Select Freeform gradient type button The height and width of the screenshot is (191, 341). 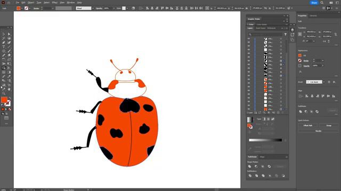tap(273, 119)
